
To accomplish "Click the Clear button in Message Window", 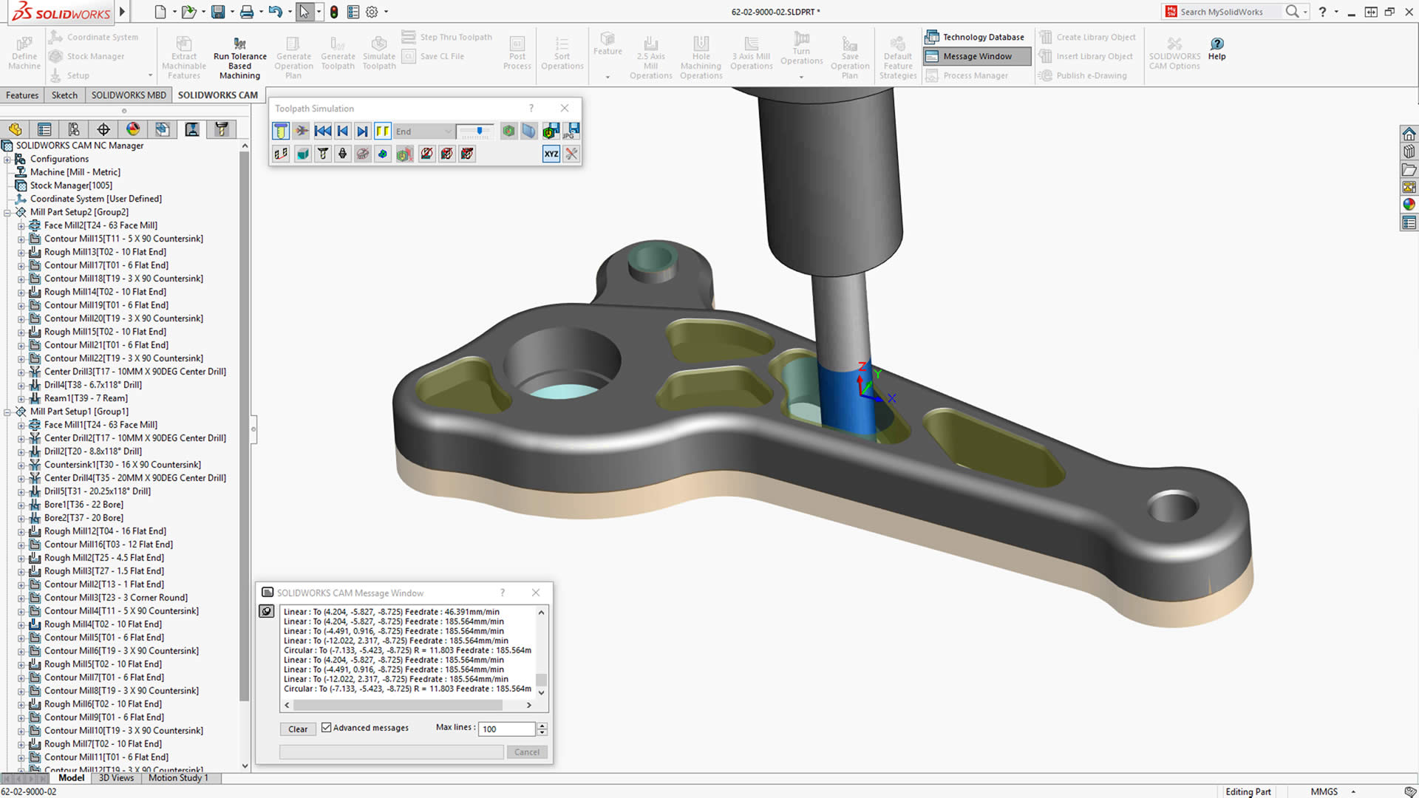I will pos(297,728).
